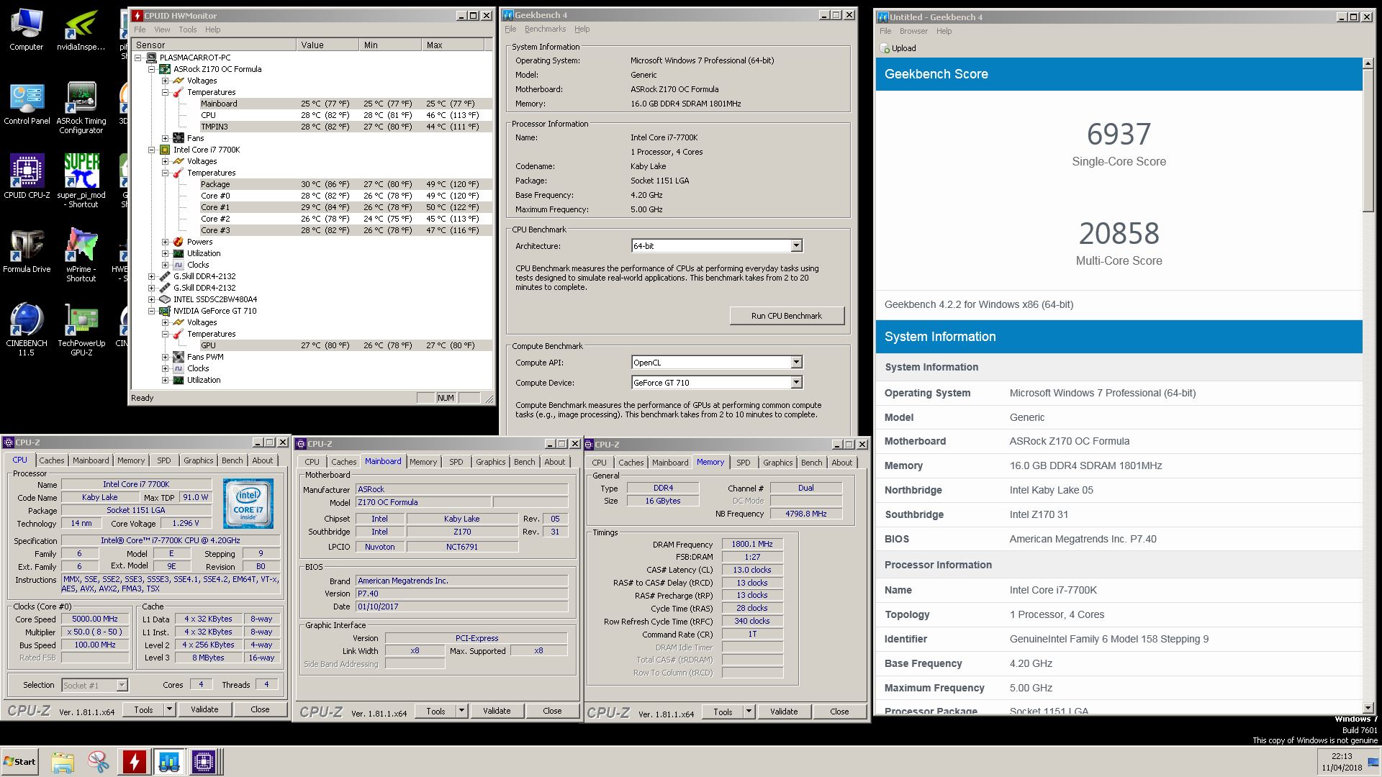Click Close in Mainboard CPU-Z window

(x=552, y=711)
